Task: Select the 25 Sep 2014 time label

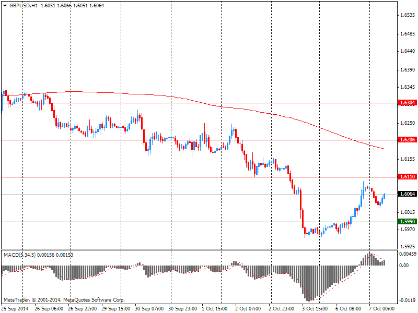Action: (x=15, y=309)
